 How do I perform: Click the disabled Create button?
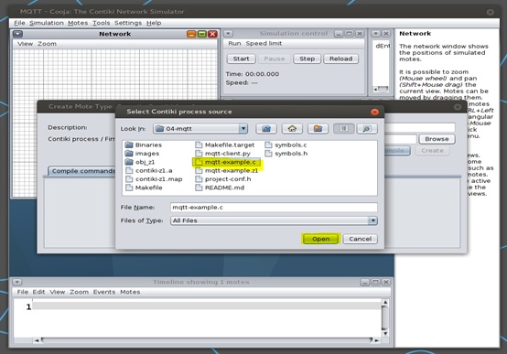click(x=432, y=151)
